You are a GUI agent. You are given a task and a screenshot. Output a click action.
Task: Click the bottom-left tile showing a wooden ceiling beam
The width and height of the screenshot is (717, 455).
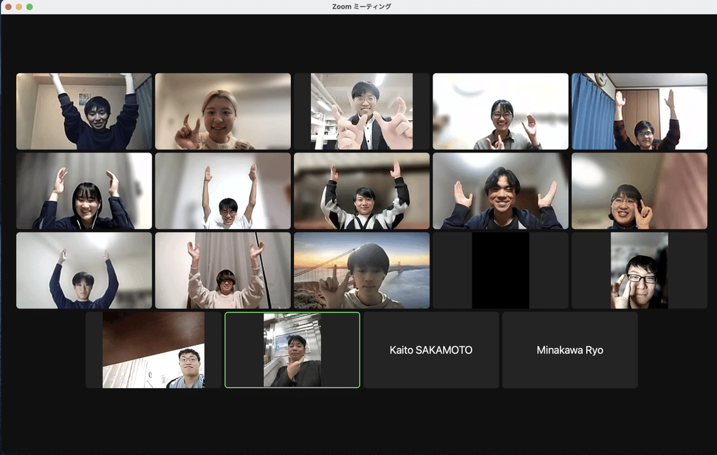tap(154, 350)
